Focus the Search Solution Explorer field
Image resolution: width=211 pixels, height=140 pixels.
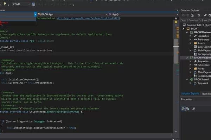click(196, 20)
